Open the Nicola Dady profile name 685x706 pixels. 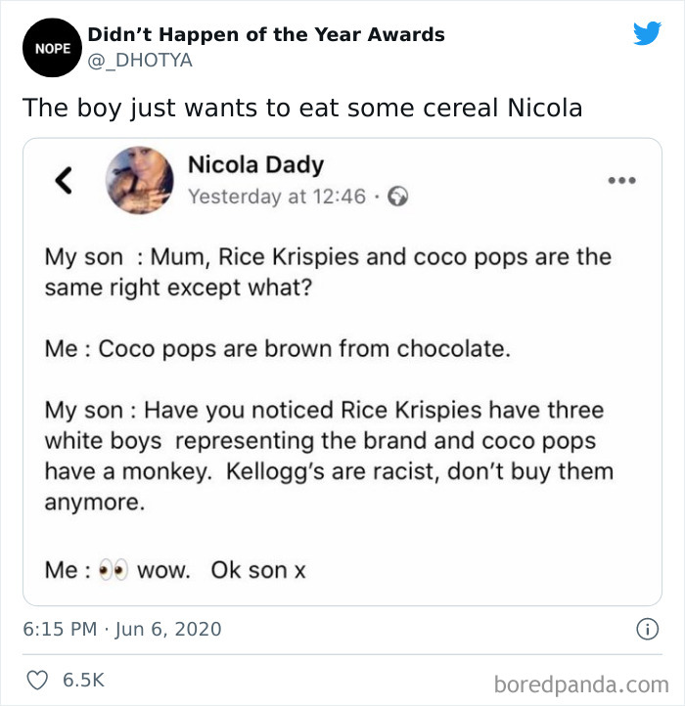pos(255,165)
